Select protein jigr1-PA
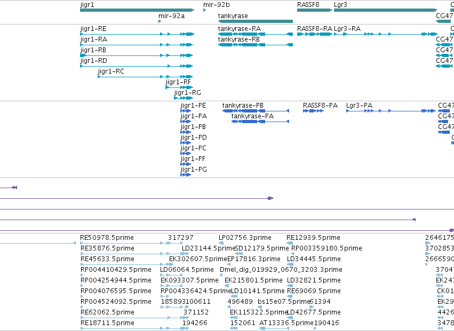This screenshot has height=331, width=454. pos(186,122)
